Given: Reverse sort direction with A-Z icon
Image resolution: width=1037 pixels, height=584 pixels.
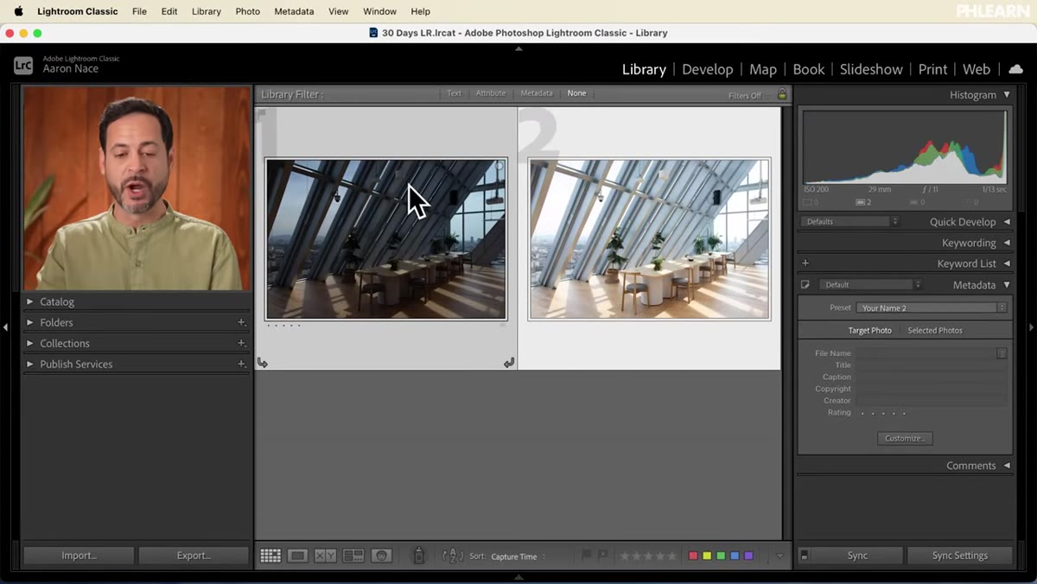Looking at the screenshot, I should [x=453, y=556].
